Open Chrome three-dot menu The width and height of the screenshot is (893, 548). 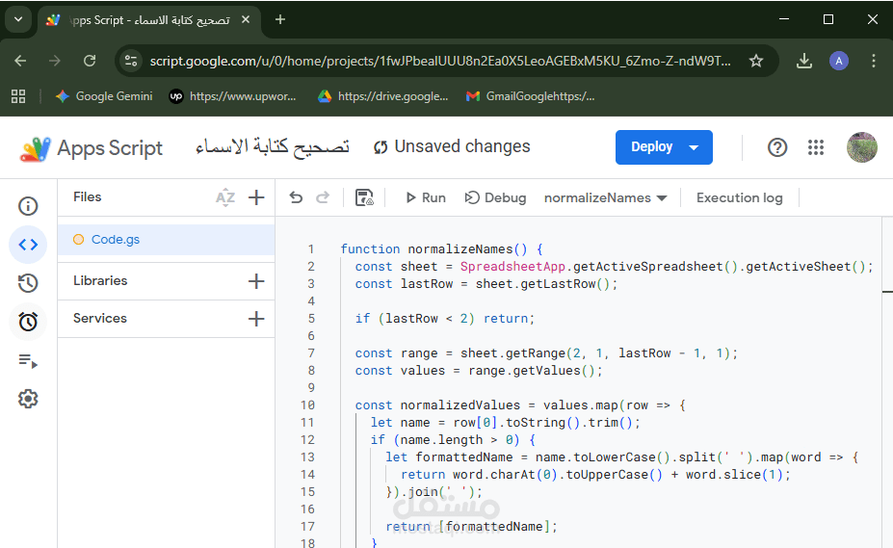point(874,61)
